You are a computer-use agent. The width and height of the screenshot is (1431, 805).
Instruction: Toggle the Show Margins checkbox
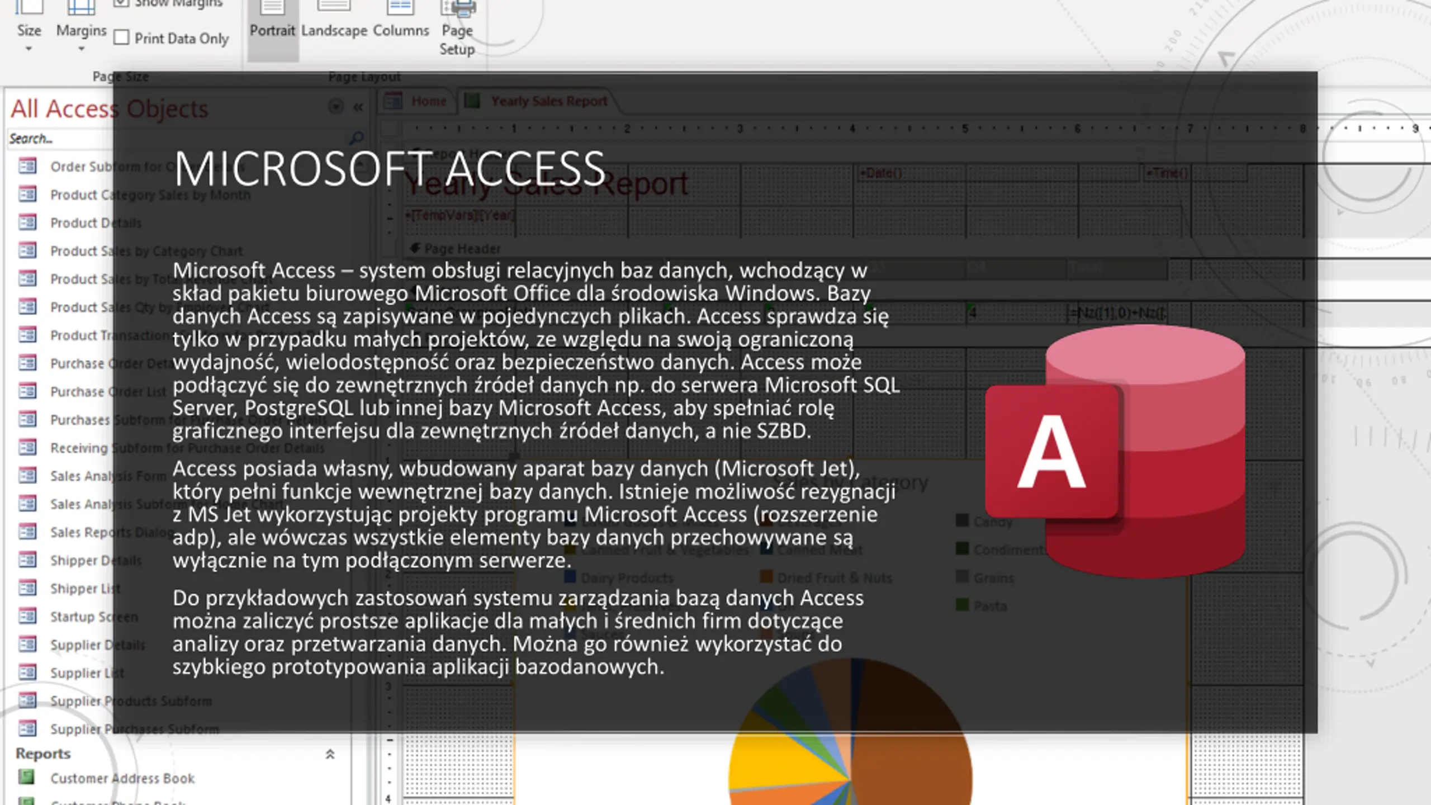coord(121,3)
